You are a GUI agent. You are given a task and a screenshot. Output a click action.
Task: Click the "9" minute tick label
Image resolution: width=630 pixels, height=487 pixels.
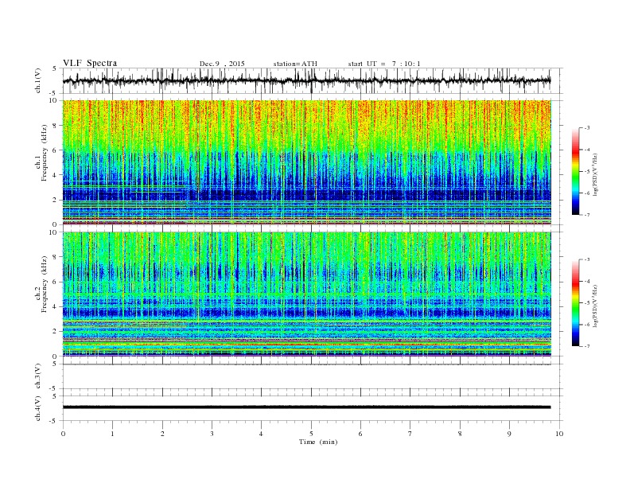point(509,434)
